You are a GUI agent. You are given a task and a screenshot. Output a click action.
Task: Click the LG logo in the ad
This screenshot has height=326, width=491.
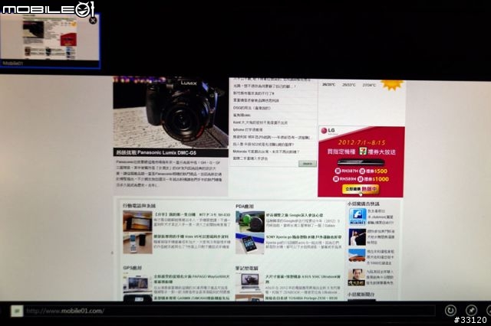pyautogui.click(x=328, y=131)
